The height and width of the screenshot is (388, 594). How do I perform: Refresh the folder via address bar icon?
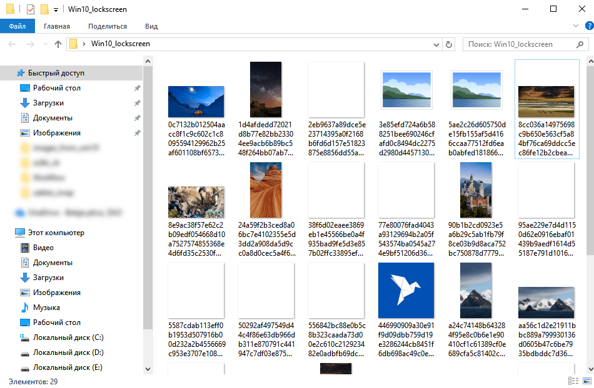(x=448, y=44)
